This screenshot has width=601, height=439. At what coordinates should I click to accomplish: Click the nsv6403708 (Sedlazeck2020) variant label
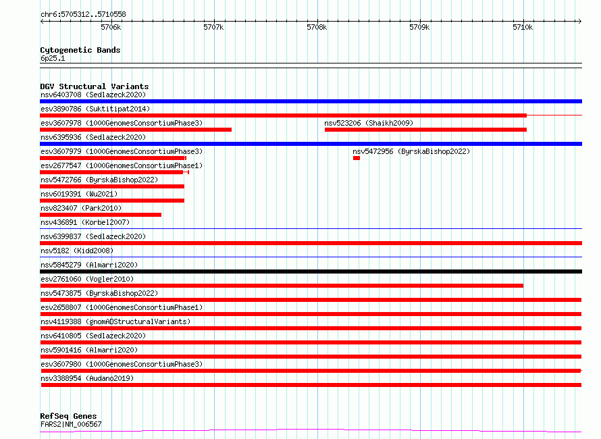pos(93,95)
